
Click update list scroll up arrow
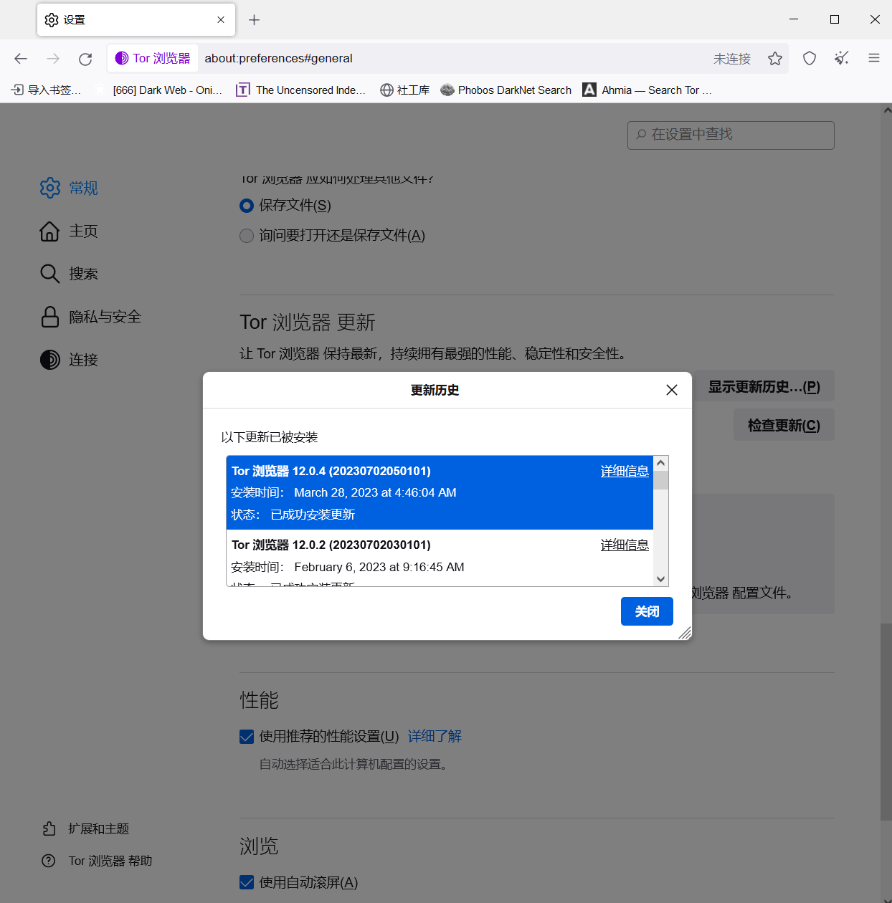click(661, 463)
